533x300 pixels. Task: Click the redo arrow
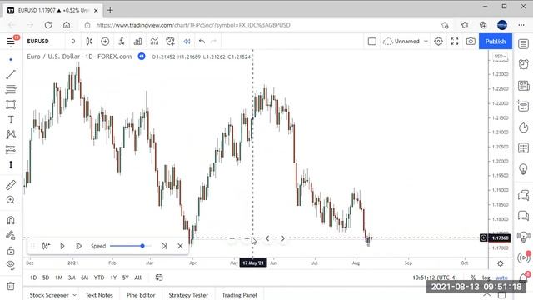(x=213, y=42)
